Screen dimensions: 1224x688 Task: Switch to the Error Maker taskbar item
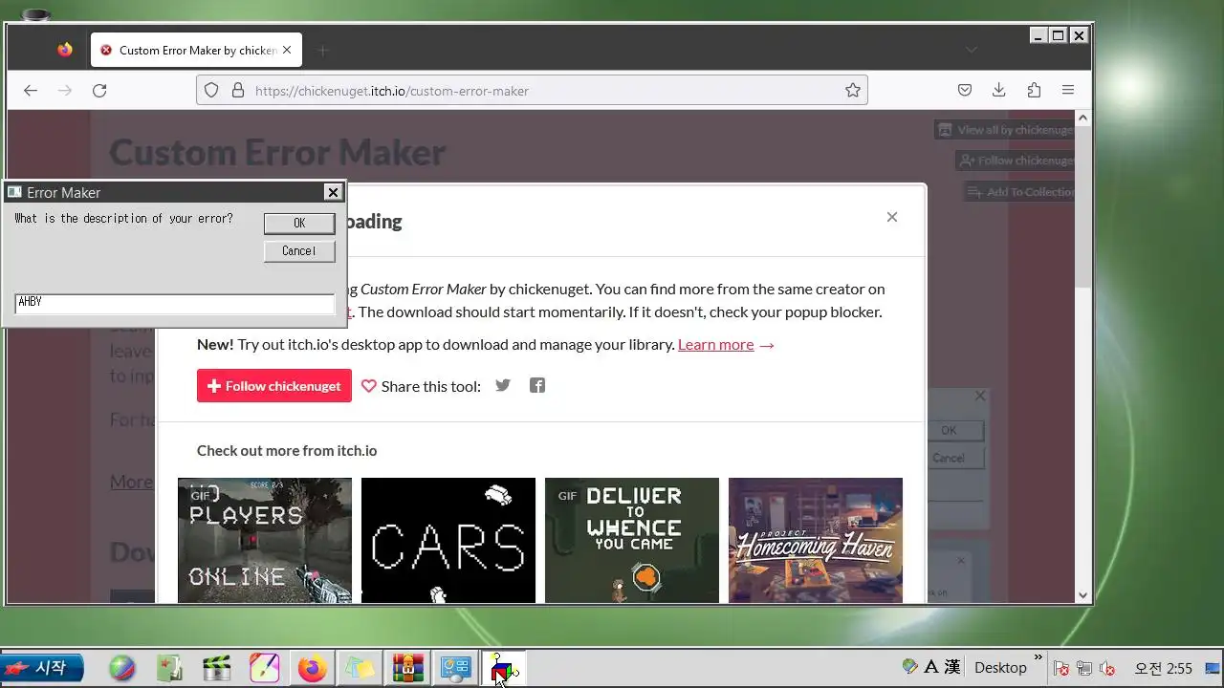pos(504,668)
